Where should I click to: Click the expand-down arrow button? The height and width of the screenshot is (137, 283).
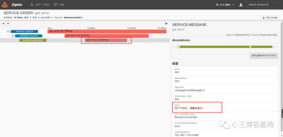click(x=8, y=24)
